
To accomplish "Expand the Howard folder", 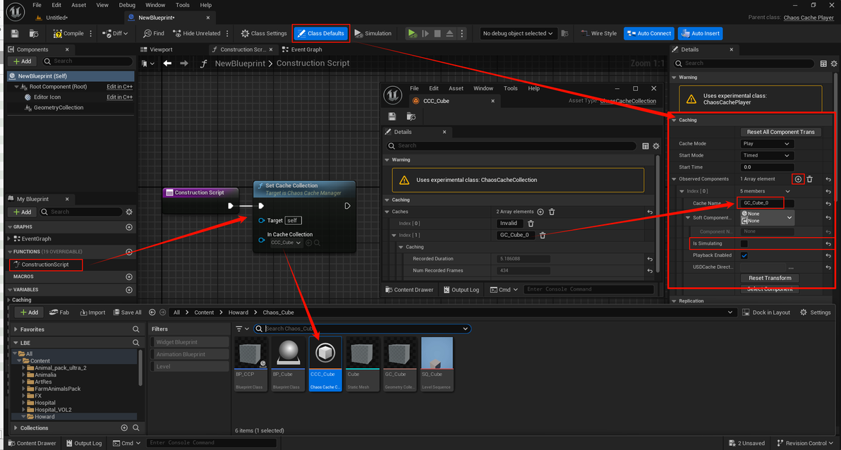I will (x=24, y=417).
